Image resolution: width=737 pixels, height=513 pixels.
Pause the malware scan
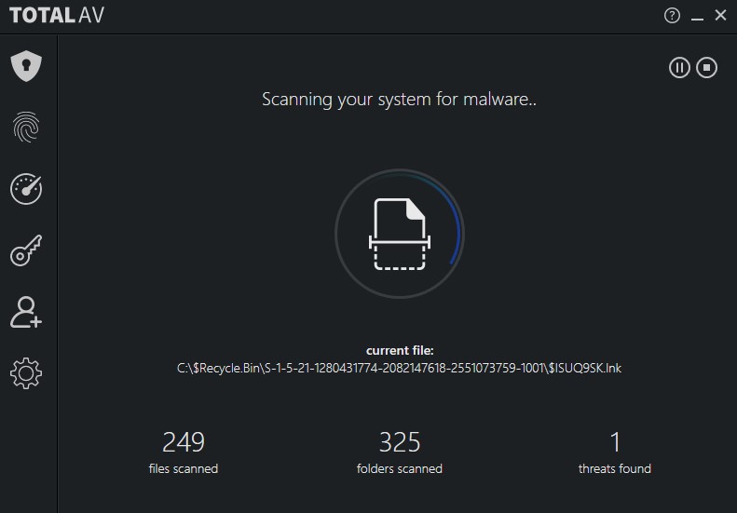[679, 68]
